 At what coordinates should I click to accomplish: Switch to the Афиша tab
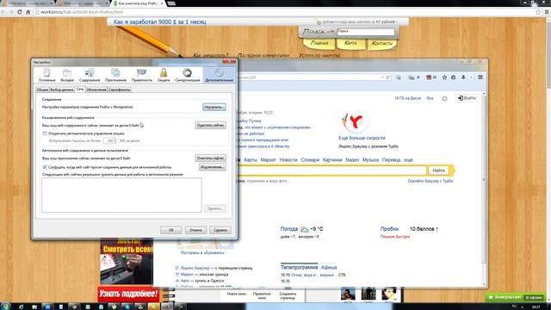pos(329,267)
